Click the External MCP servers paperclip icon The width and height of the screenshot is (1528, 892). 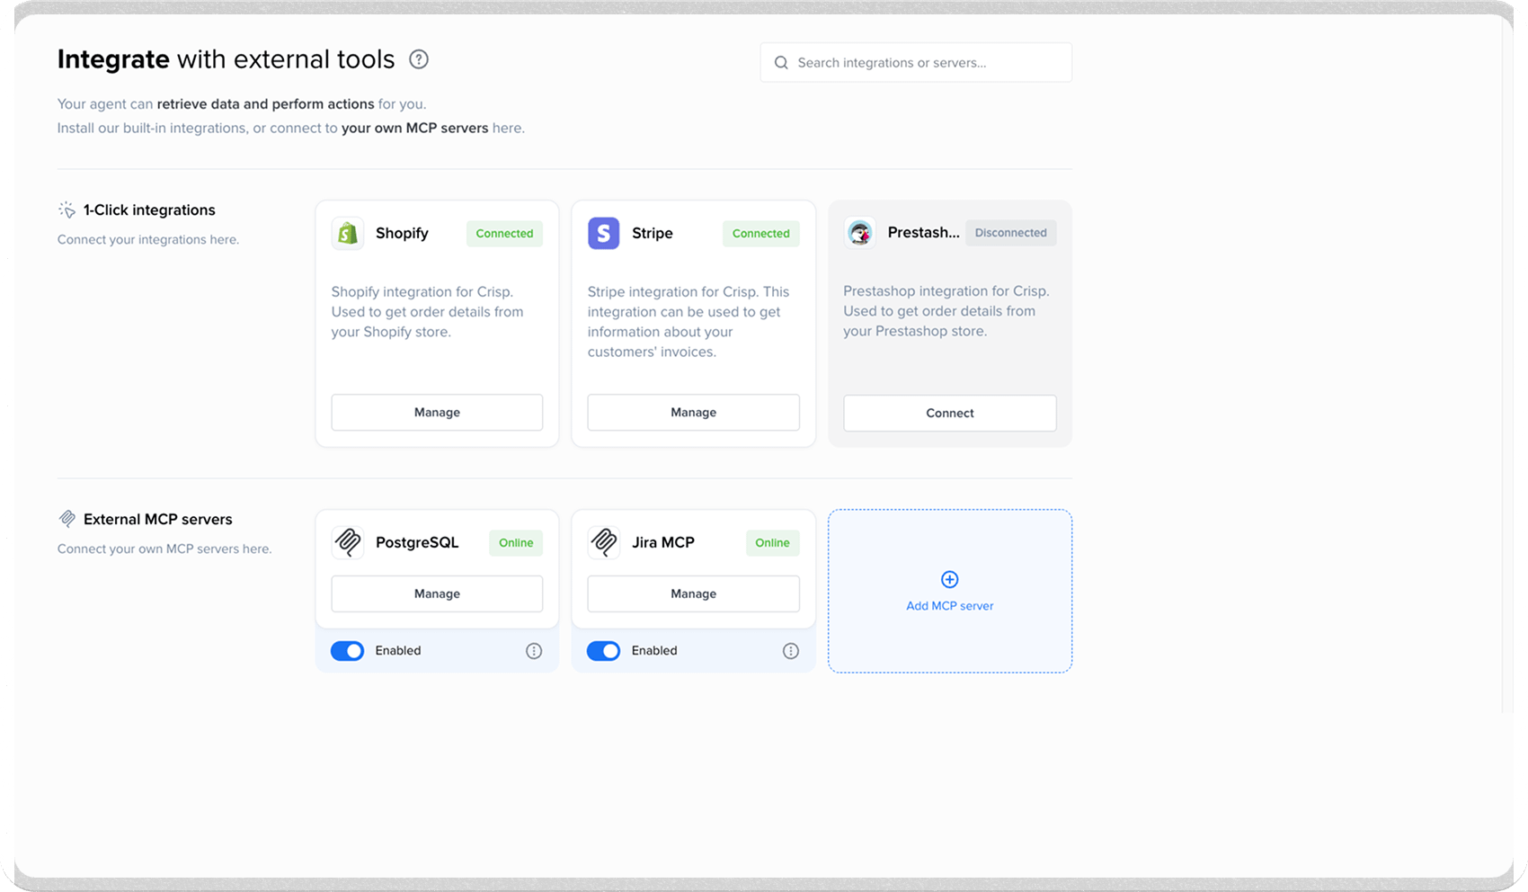[x=67, y=519]
